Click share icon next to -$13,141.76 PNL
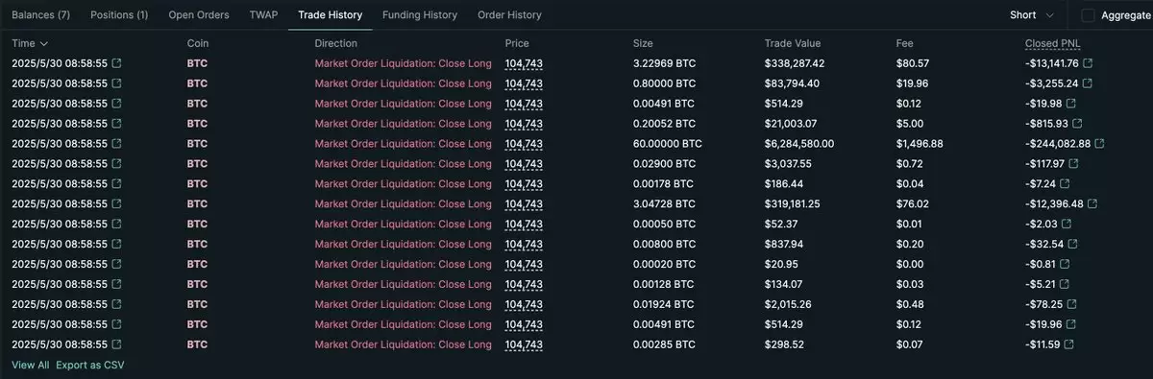The width and height of the screenshot is (1153, 379). click(x=1088, y=63)
